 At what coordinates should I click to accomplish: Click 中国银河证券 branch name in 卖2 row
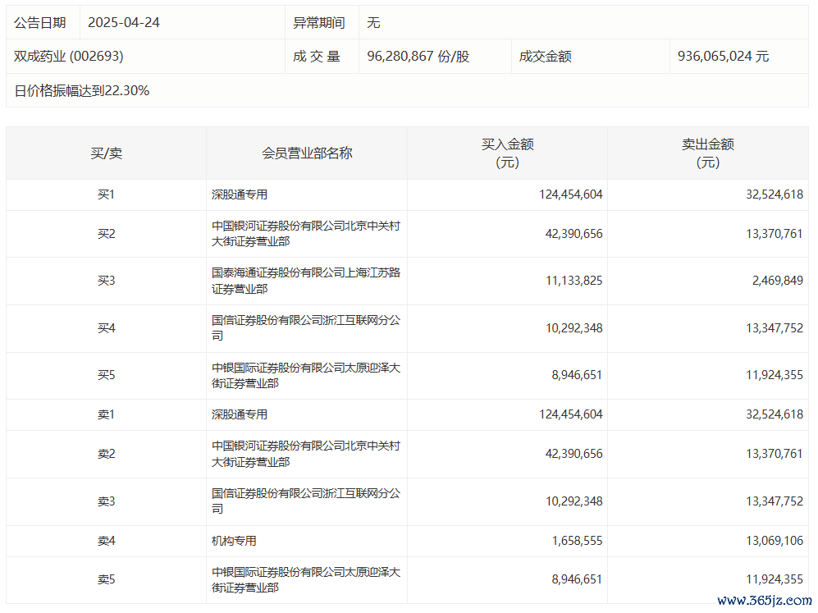306,454
